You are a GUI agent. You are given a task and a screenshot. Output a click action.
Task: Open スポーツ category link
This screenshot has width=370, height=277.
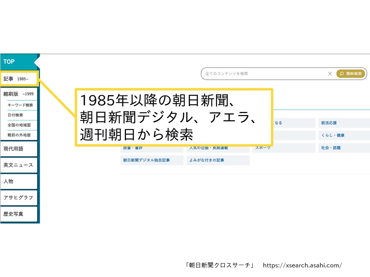284,149
